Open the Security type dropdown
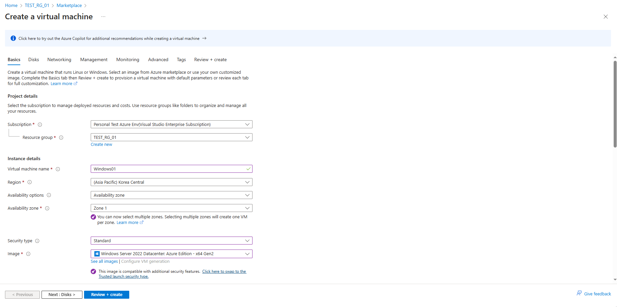The image size is (617, 307). pos(171,241)
